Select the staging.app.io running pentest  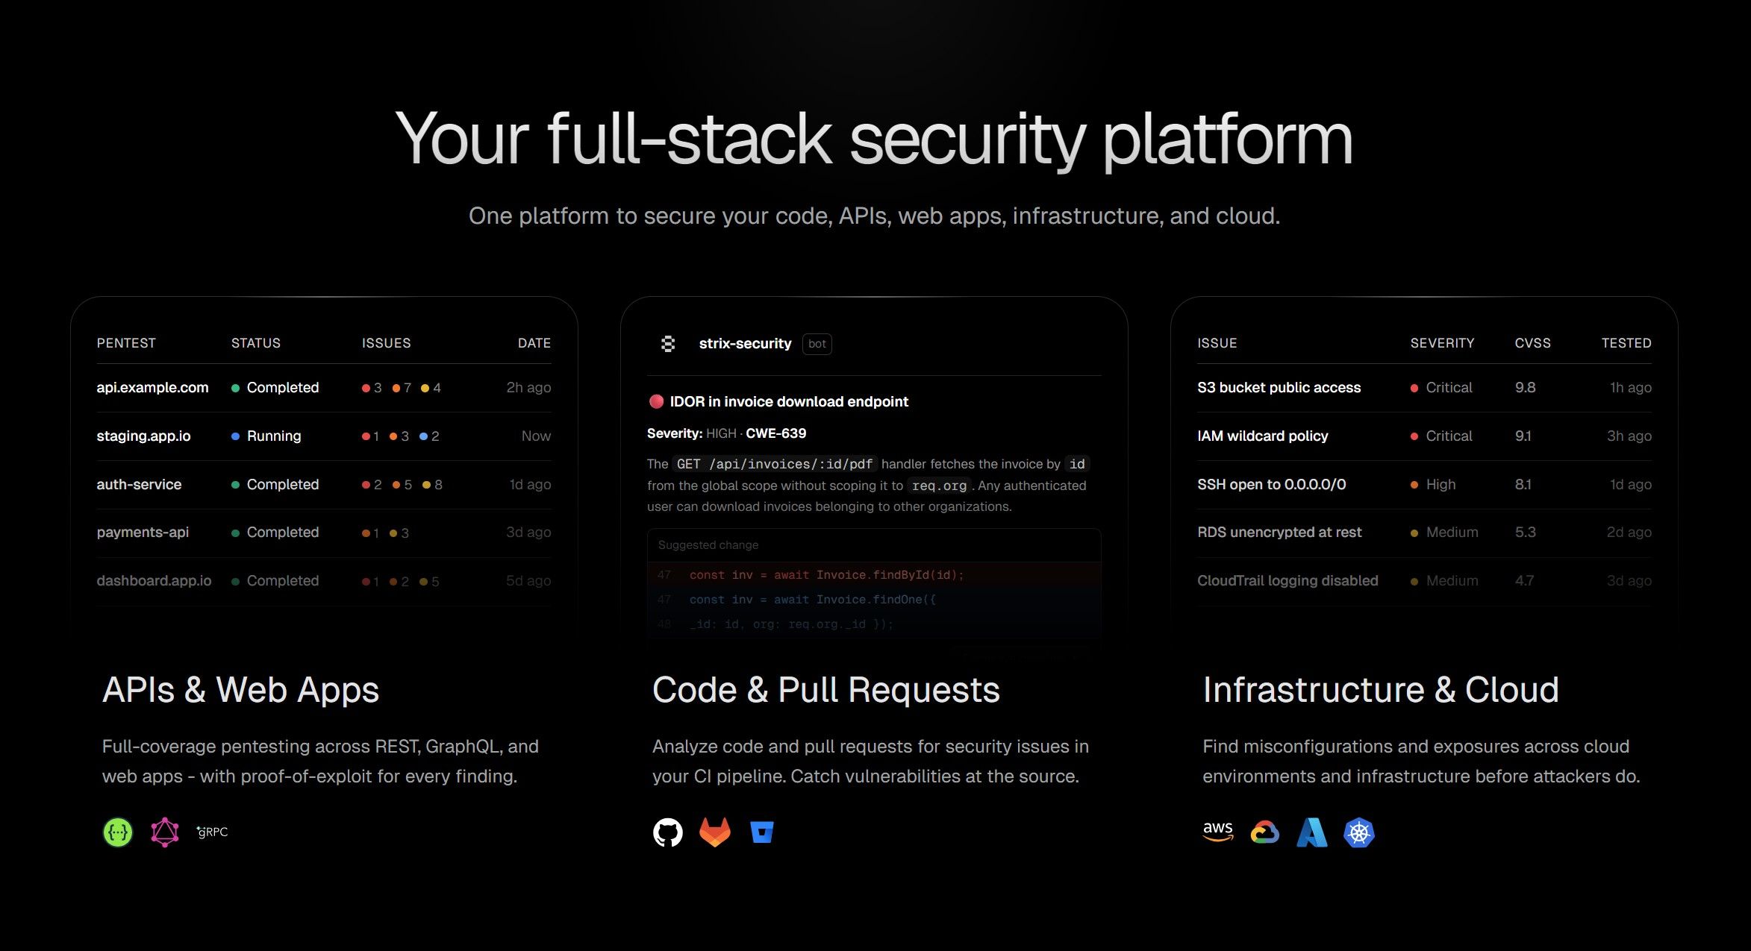(143, 436)
